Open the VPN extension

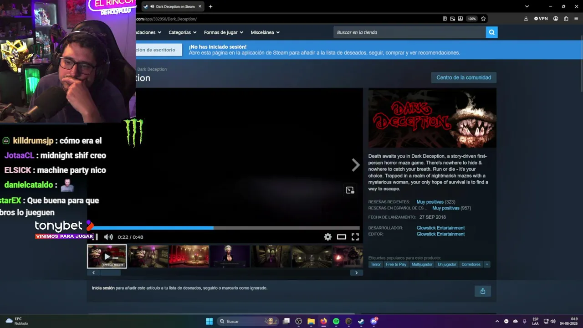tap(541, 19)
